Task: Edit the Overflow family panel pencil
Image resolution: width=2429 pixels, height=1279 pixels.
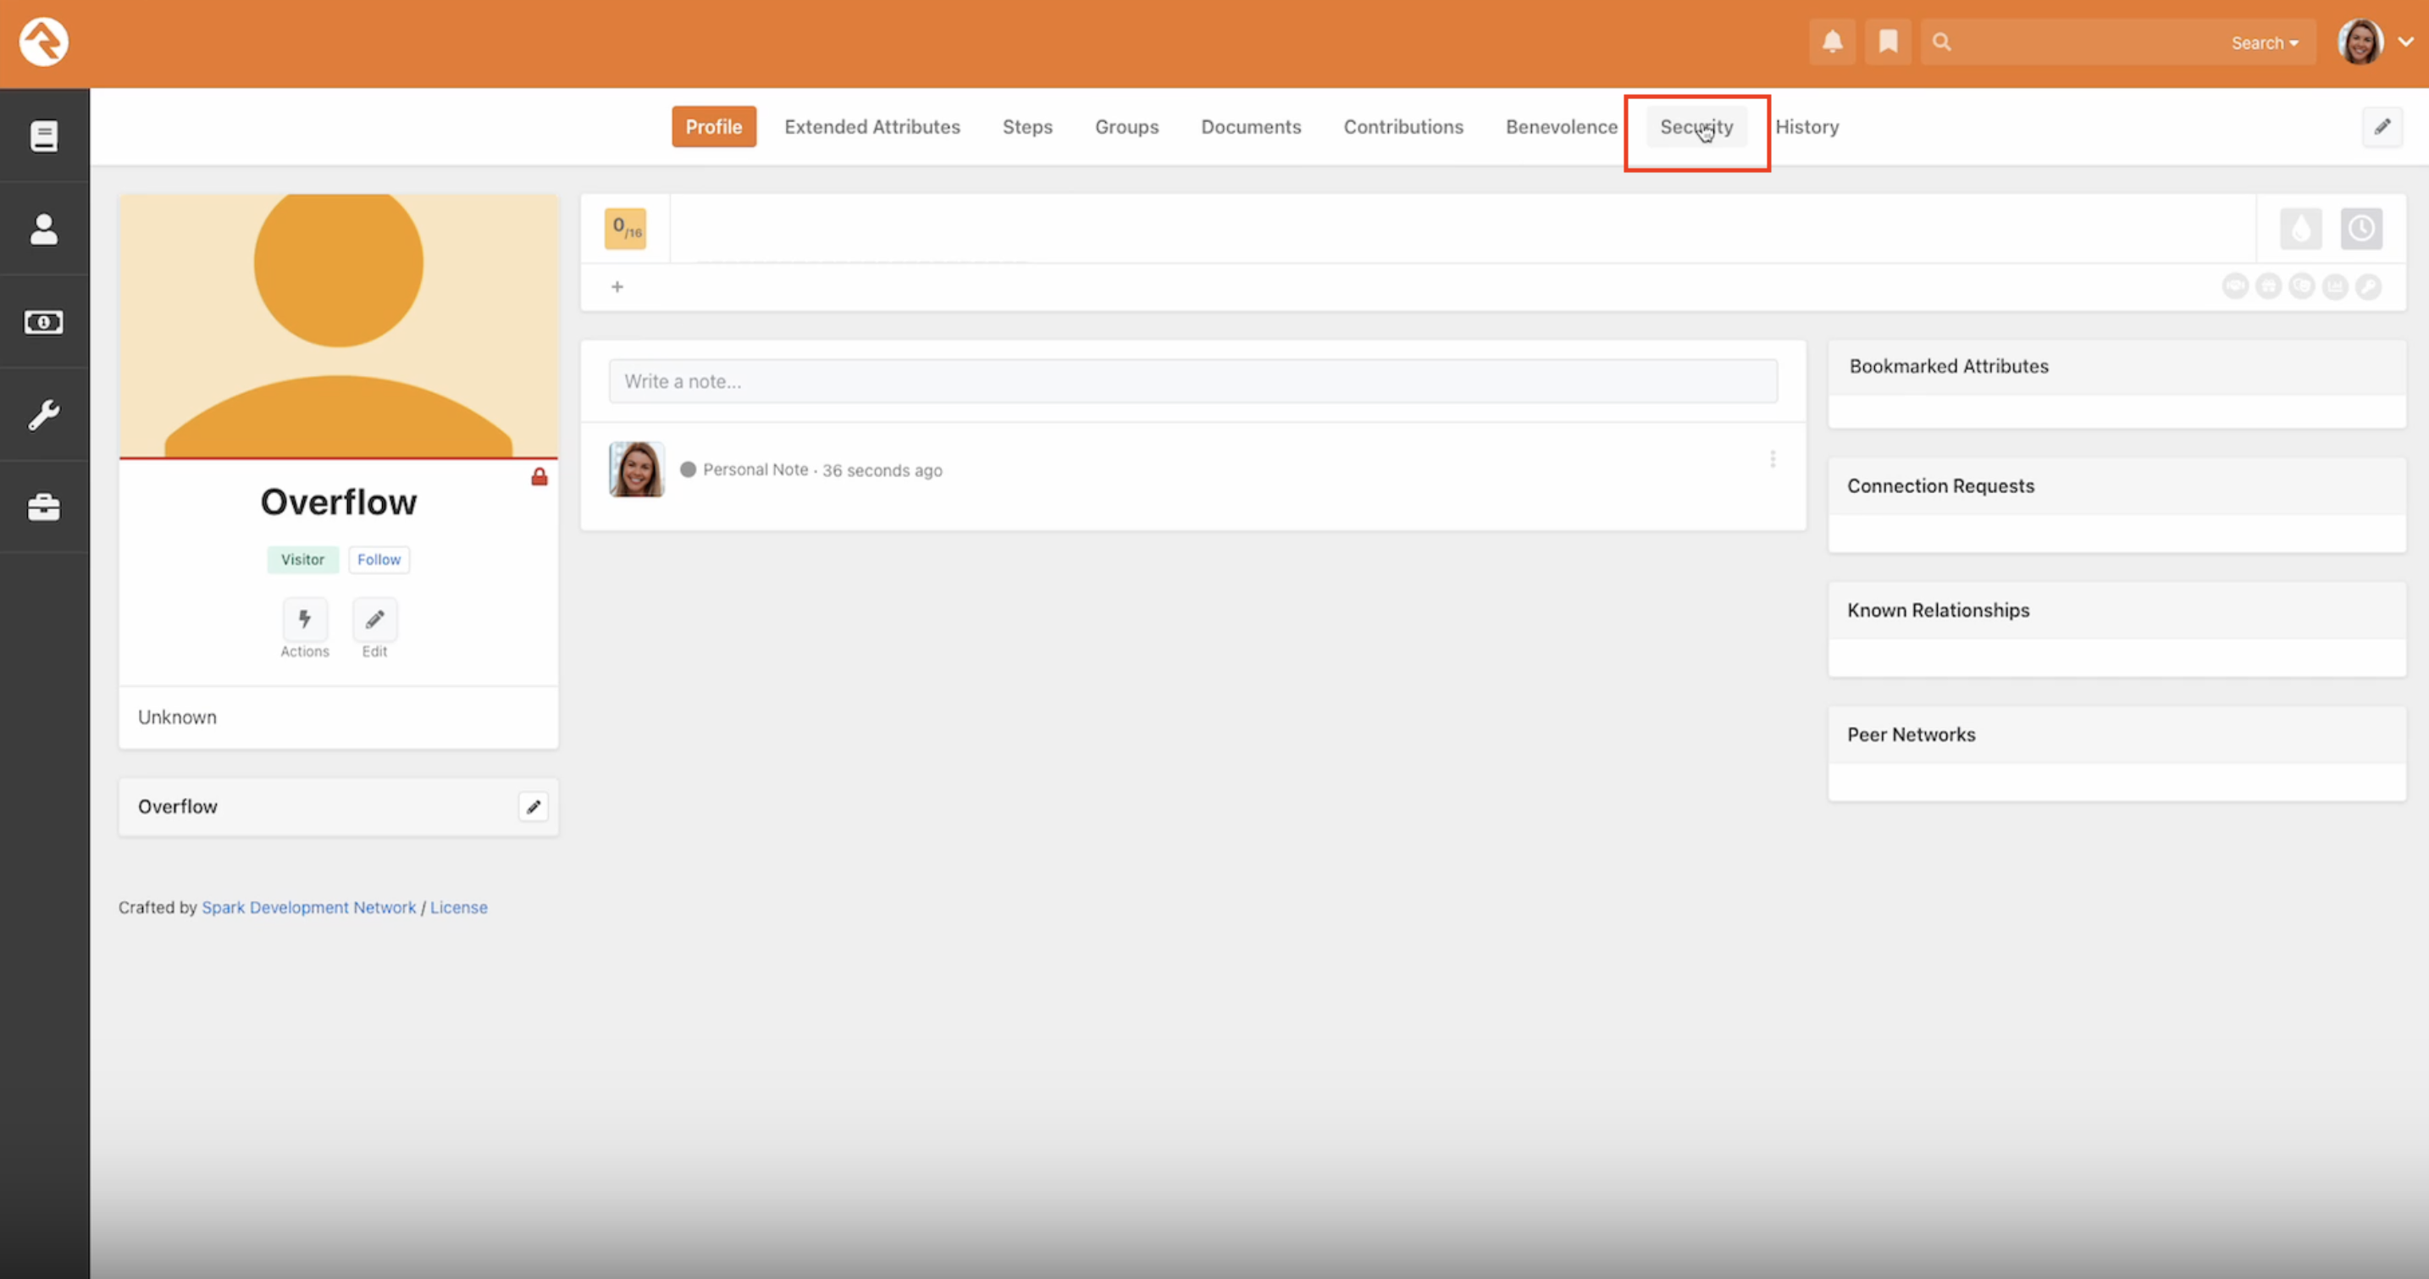Action: (x=534, y=806)
